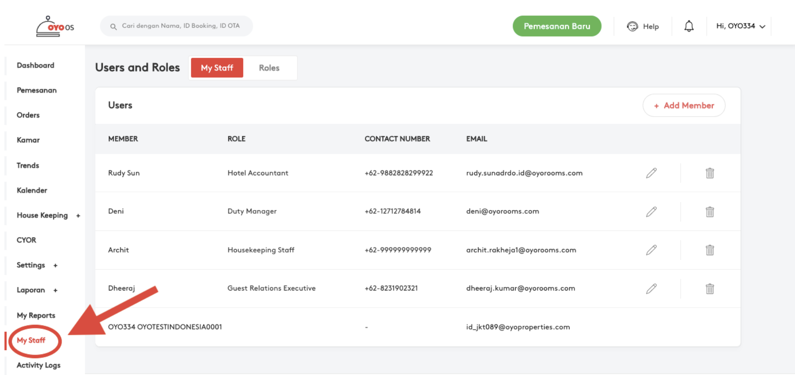
Task: Click contact number +62-9882828299922
Action: pos(399,173)
